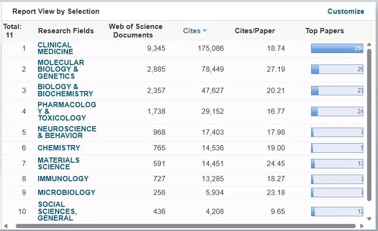The width and height of the screenshot is (378, 231).
Task: Click the vertical scrollbar down arrow
Action: [x=370, y=219]
